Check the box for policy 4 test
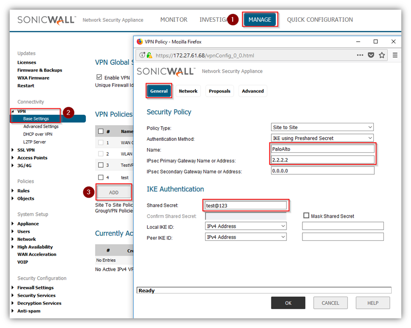The height and width of the screenshot is (328, 411). click(101, 178)
